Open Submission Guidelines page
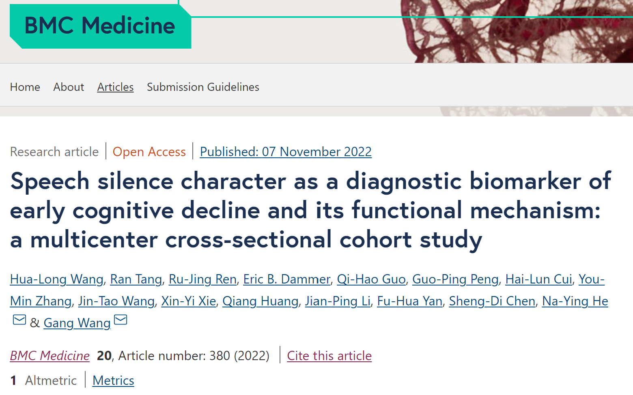Screen dimensions: 633x395 [203, 87]
